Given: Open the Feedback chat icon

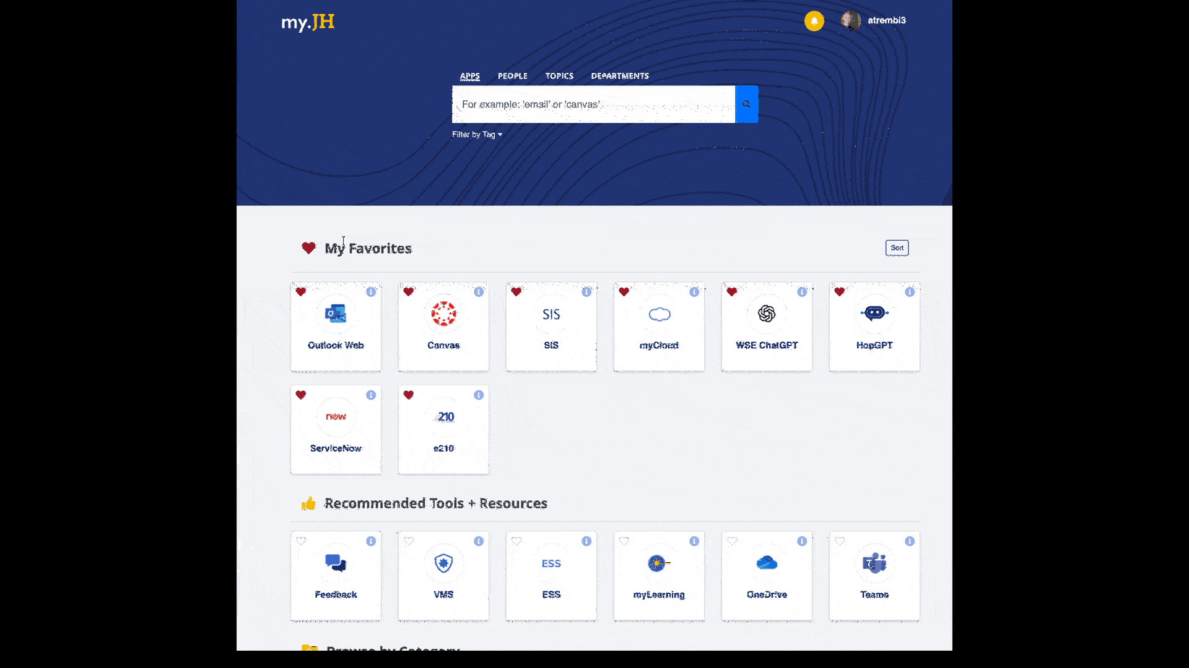Looking at the screenshot, I should tap(336, 563).
